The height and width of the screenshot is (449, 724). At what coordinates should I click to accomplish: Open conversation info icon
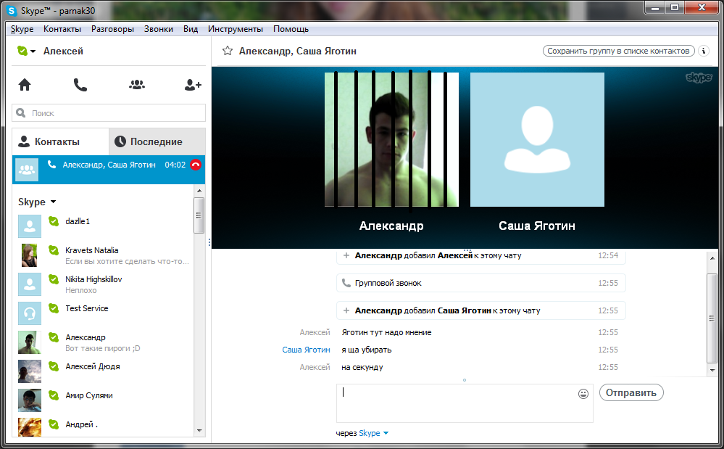(x=704, y=51)
